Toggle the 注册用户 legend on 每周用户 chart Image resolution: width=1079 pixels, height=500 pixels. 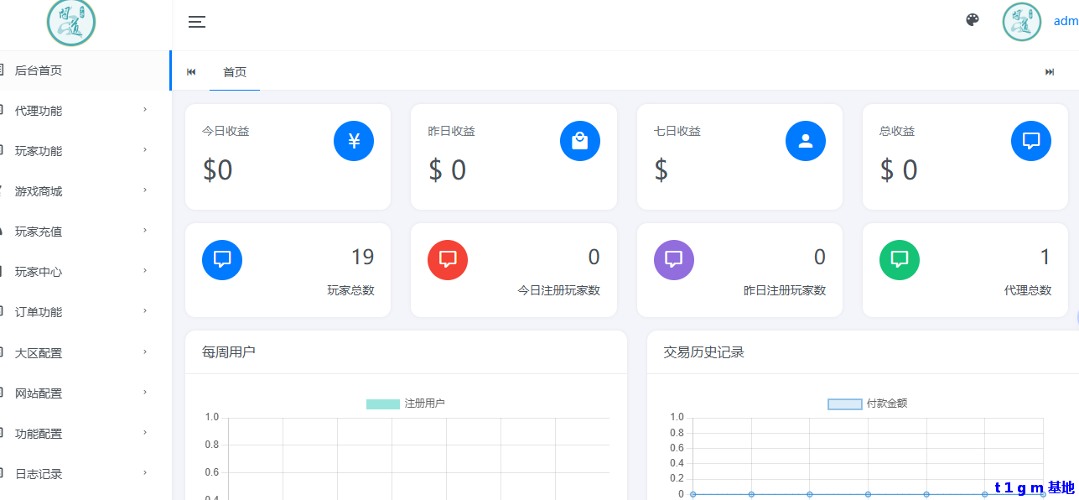405,404
